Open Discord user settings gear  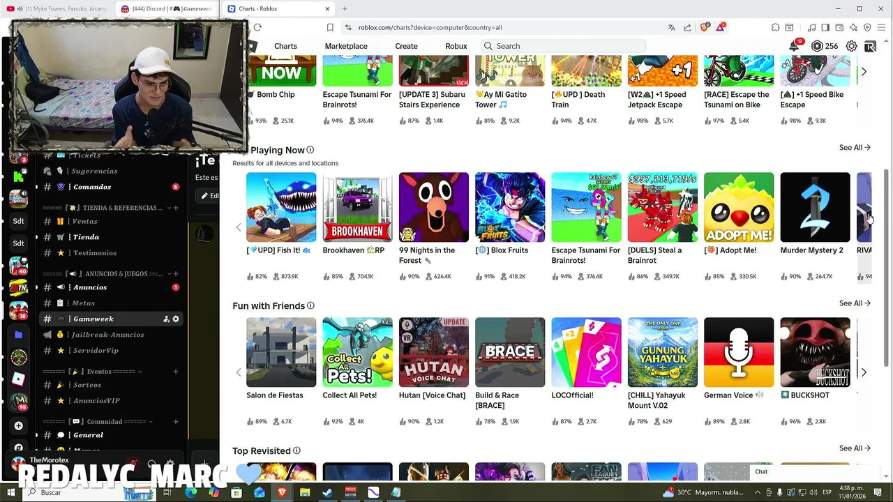coord(170,464)
